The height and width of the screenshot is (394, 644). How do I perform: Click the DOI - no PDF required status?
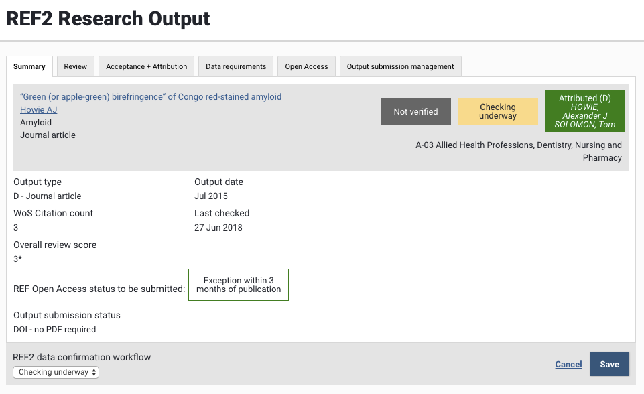55,329
